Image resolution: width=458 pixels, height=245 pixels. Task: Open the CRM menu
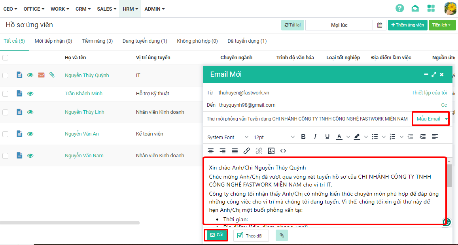(x=83, y=9)
